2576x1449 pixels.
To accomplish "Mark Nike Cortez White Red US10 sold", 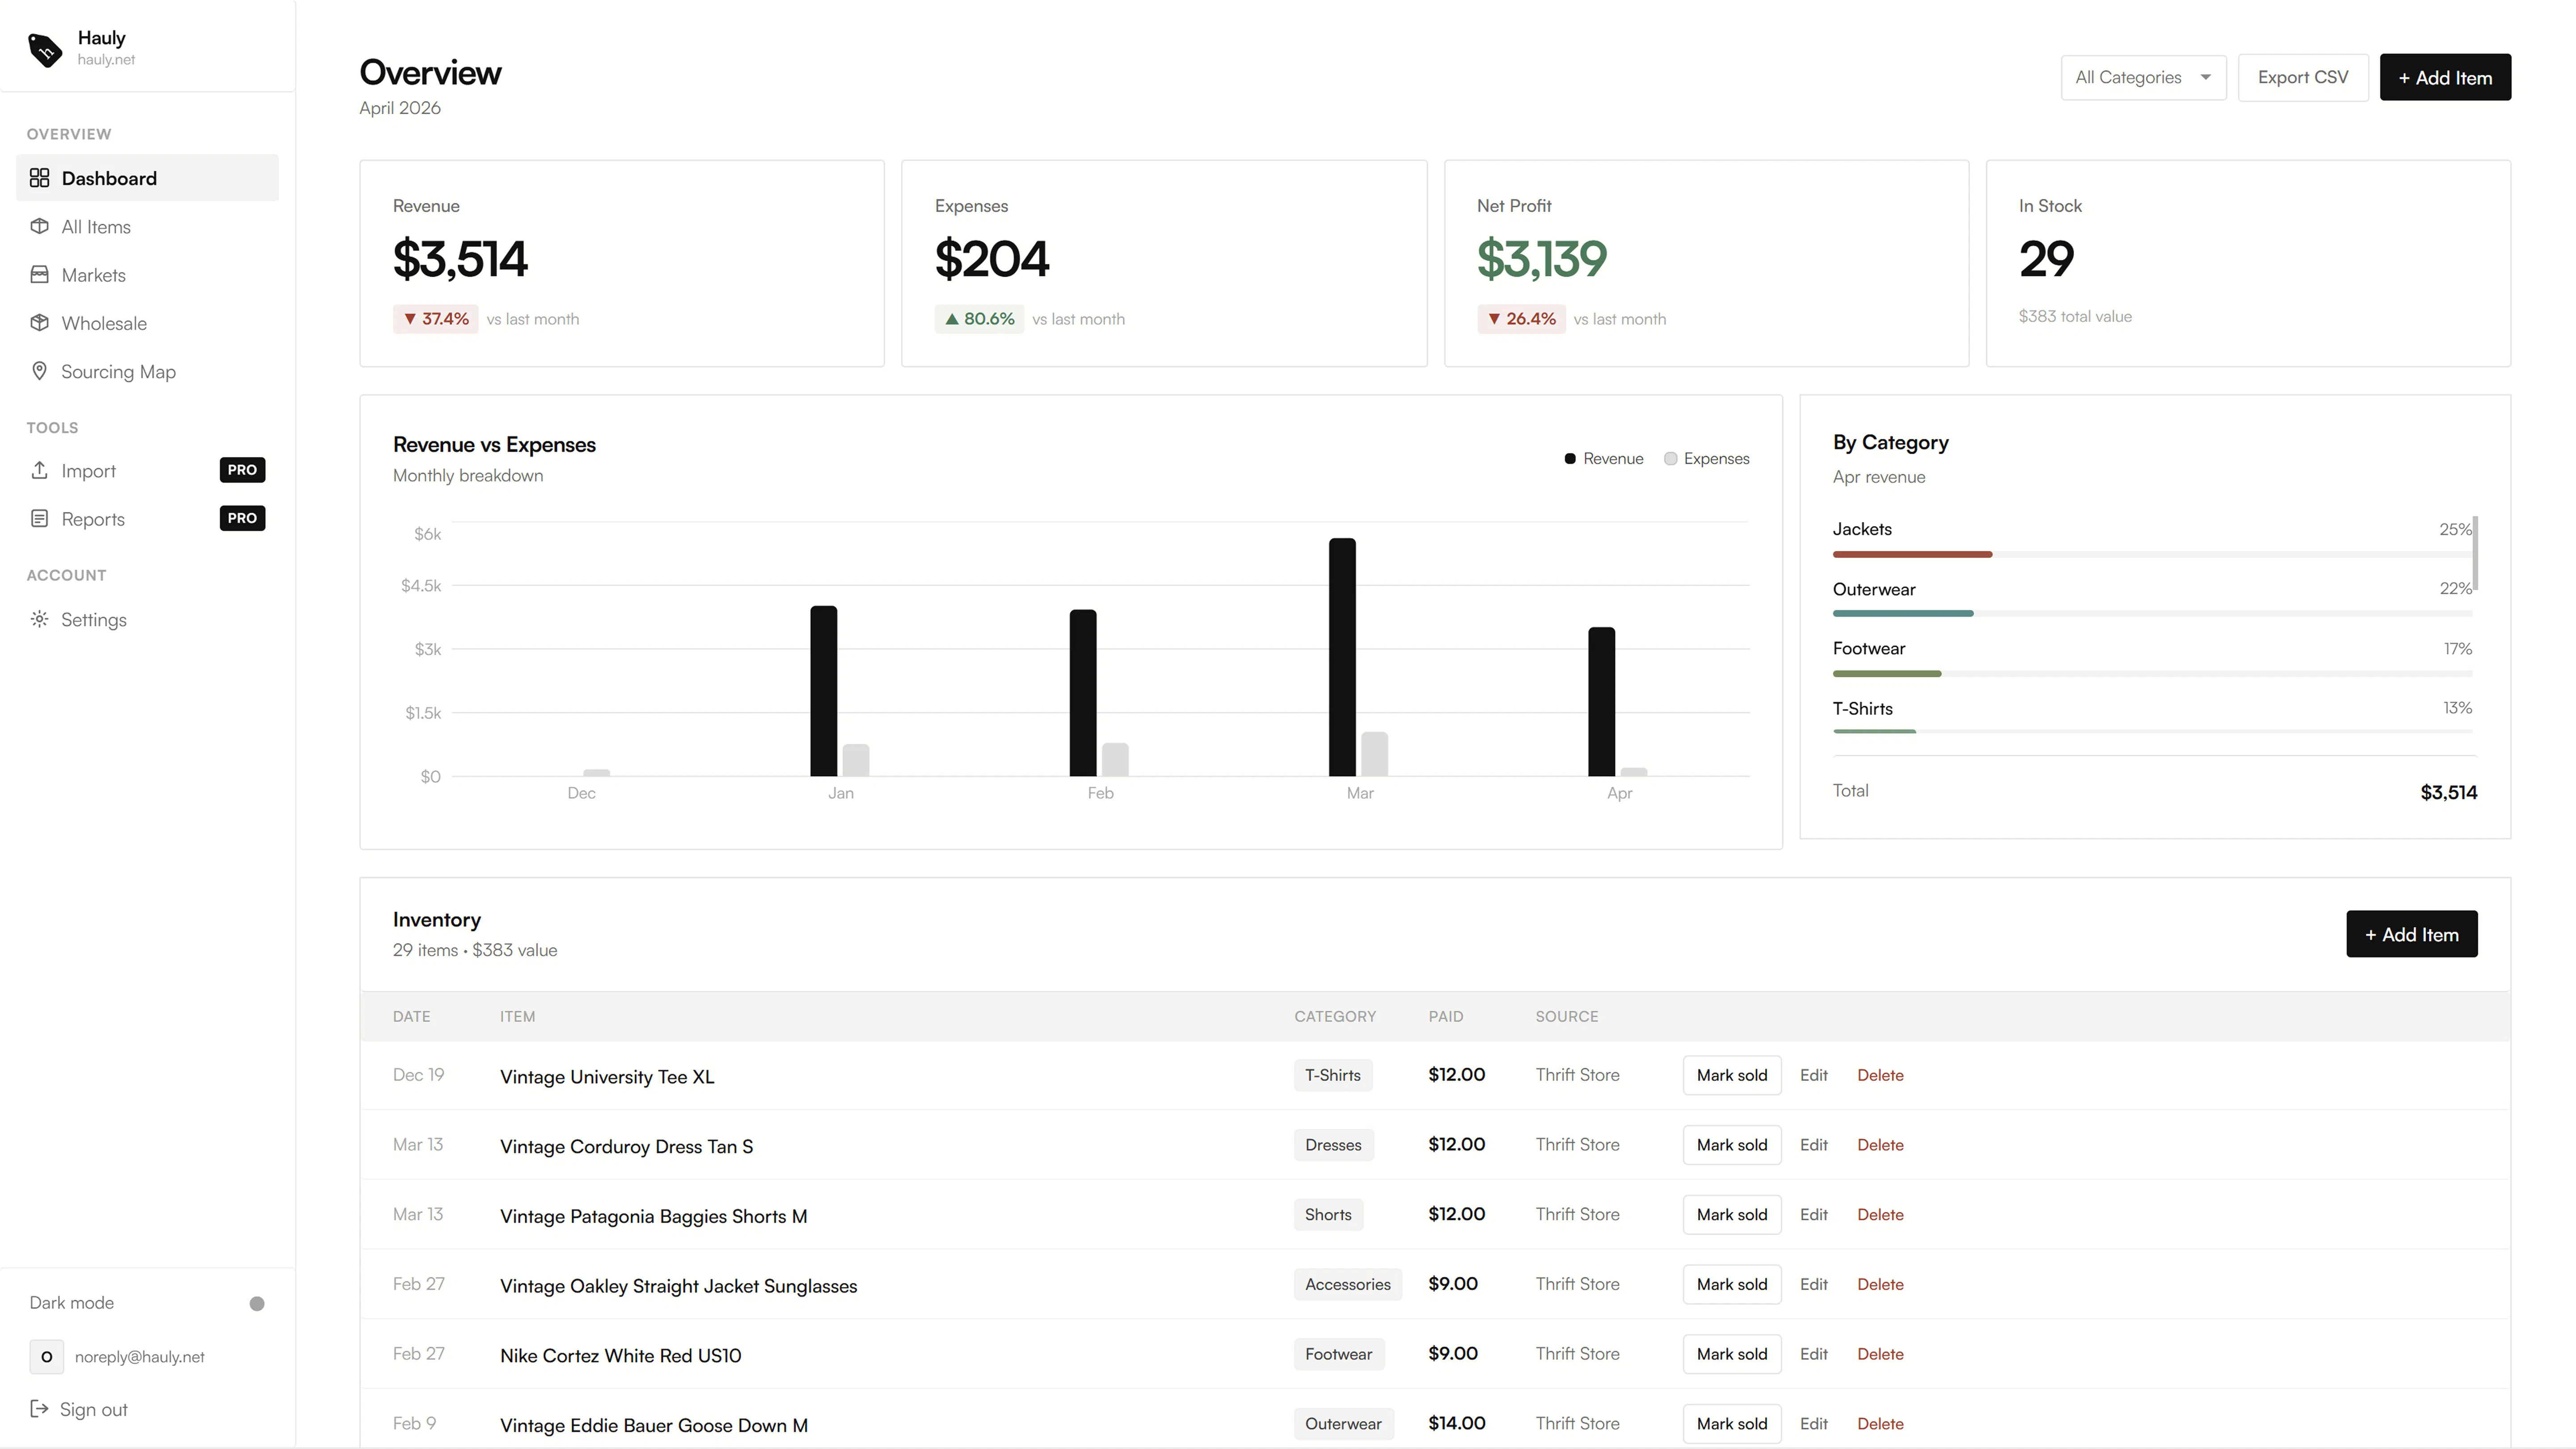I will tap(1732, 1354).
